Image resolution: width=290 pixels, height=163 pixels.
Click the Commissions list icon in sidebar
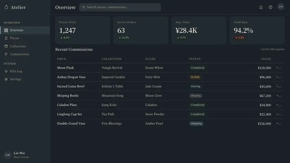(x=6, y=54)
